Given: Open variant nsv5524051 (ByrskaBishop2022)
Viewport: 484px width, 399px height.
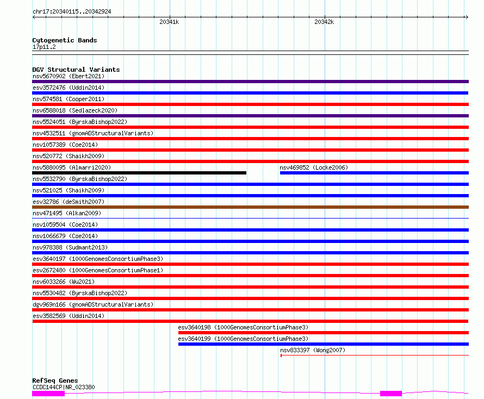Looking at the screenshot, I should pyautogui.click(x=80, y=122).
